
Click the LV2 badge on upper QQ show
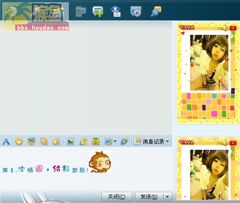click(x=186, y=28)
